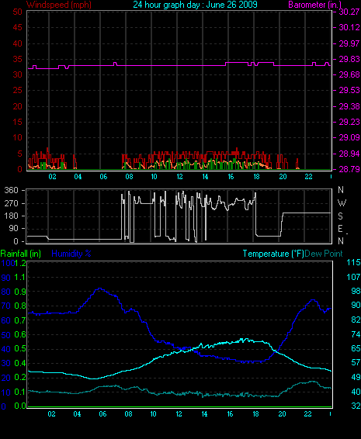Click hour 22 marker below wind graph

tap(308, 177)
